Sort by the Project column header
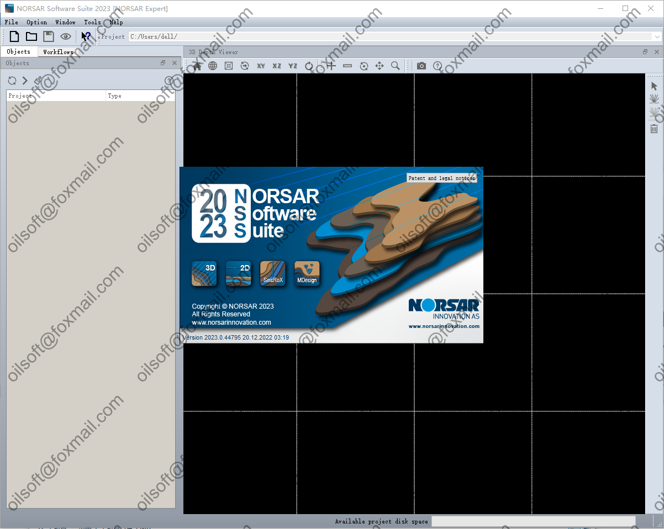This screenshot has width=664, height=529. (x=56, y=96)
